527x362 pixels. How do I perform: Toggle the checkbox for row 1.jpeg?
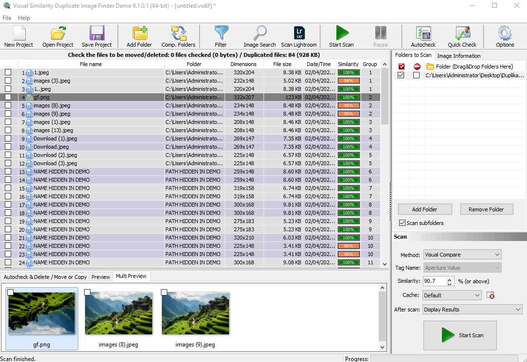pyautogui.click(x=8, y=72)
